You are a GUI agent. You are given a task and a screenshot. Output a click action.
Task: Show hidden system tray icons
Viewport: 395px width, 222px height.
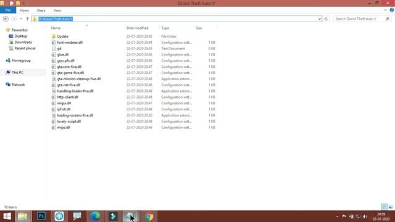pyautogui.click(x=337, y=216)
